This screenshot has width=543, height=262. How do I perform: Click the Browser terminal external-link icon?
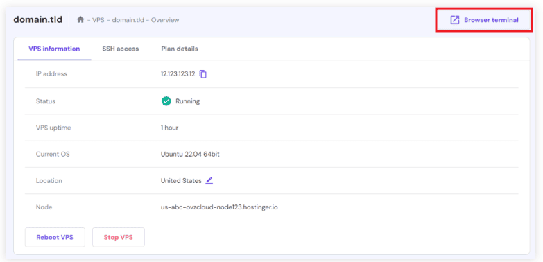click(454, 20)
